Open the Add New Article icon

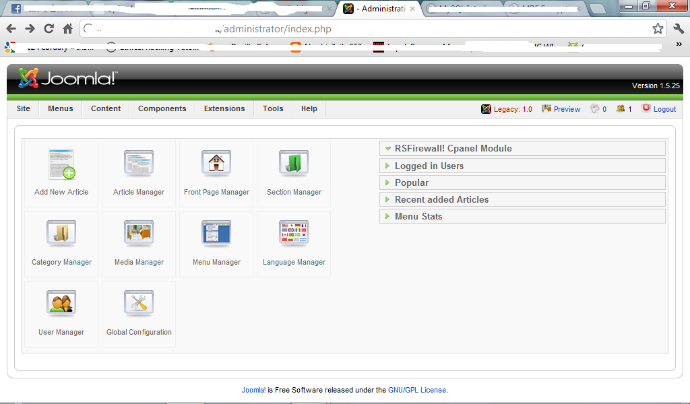(61, 164)
